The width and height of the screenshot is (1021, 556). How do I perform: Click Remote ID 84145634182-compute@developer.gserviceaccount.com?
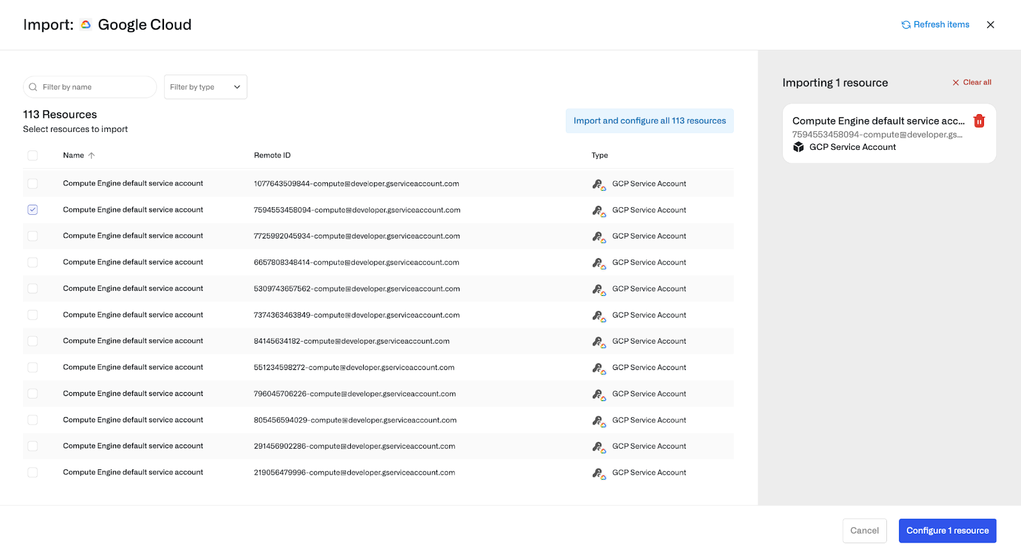tap(352, 341)
